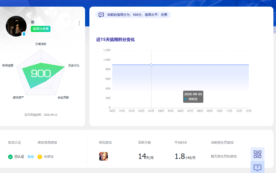Click the 900 score in radar chart

click(x=41, y=73)
